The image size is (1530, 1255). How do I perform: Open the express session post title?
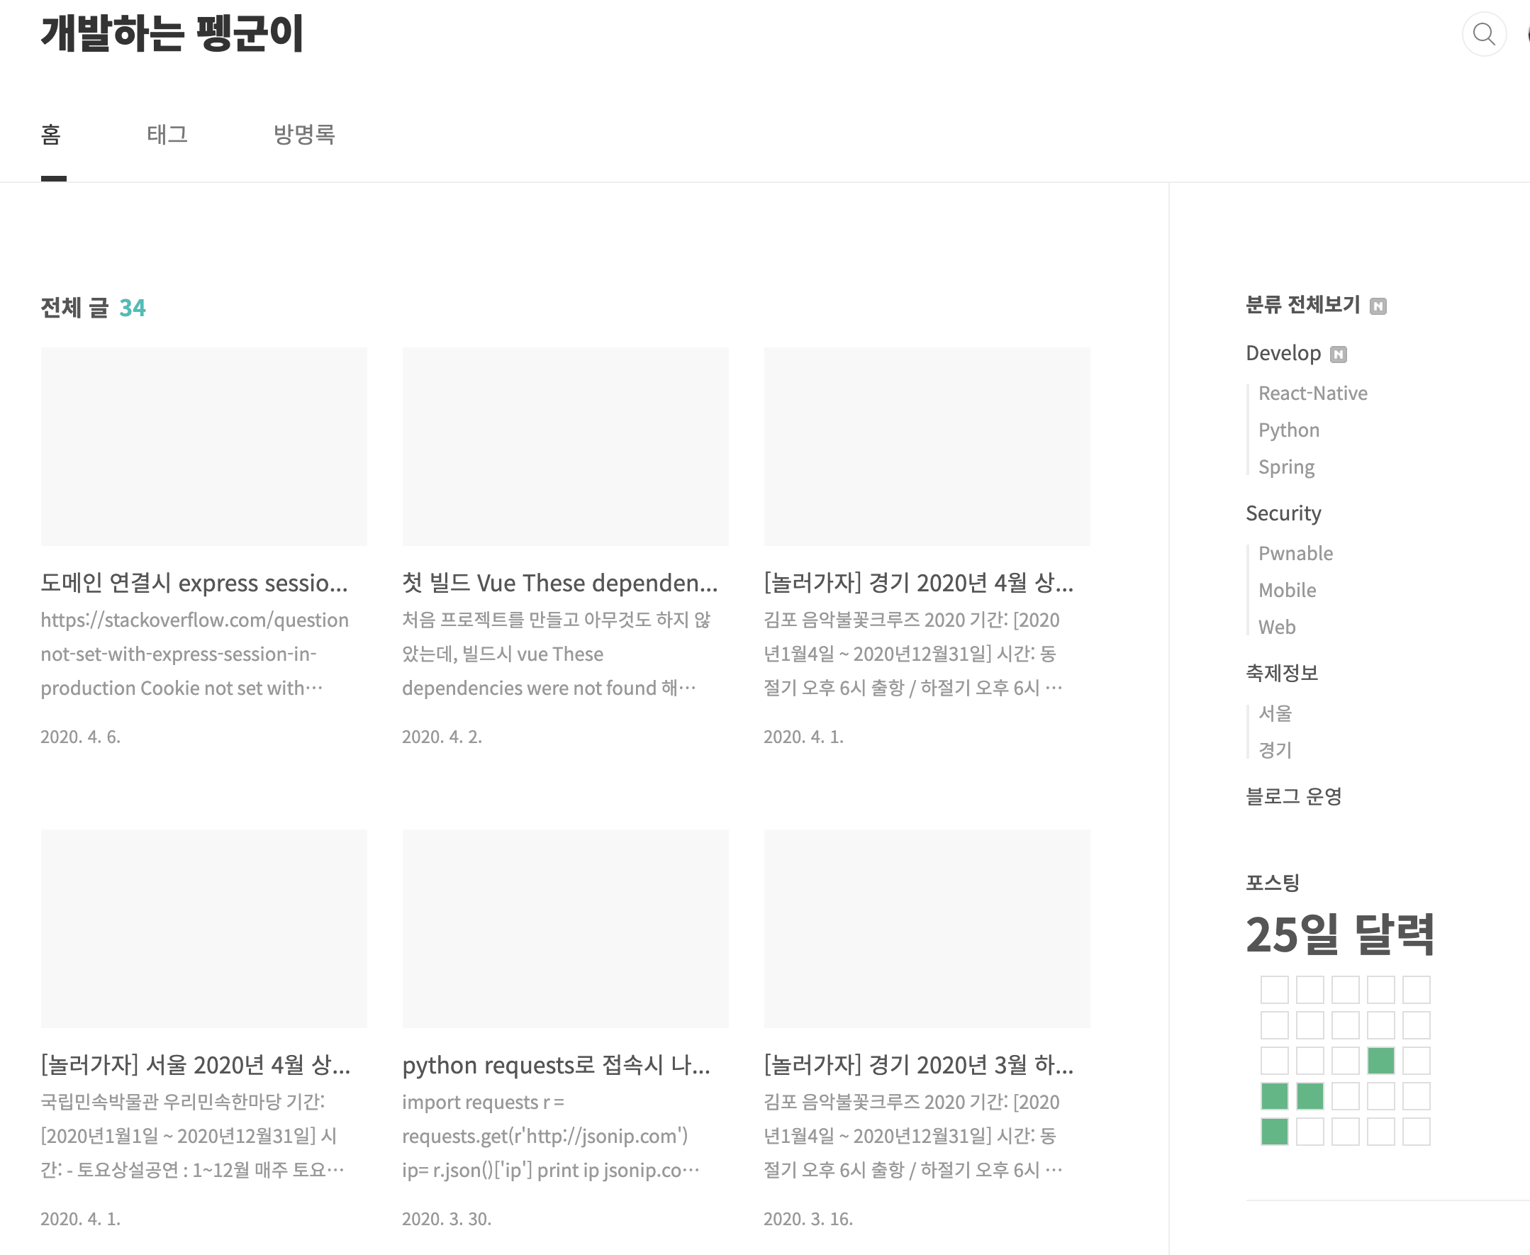(194, 583)
